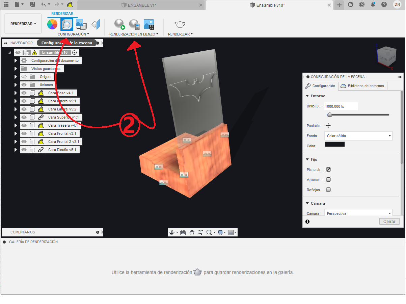406x304 pixels.
Task: Click the Capture Image icon
Action: (149, 24)
